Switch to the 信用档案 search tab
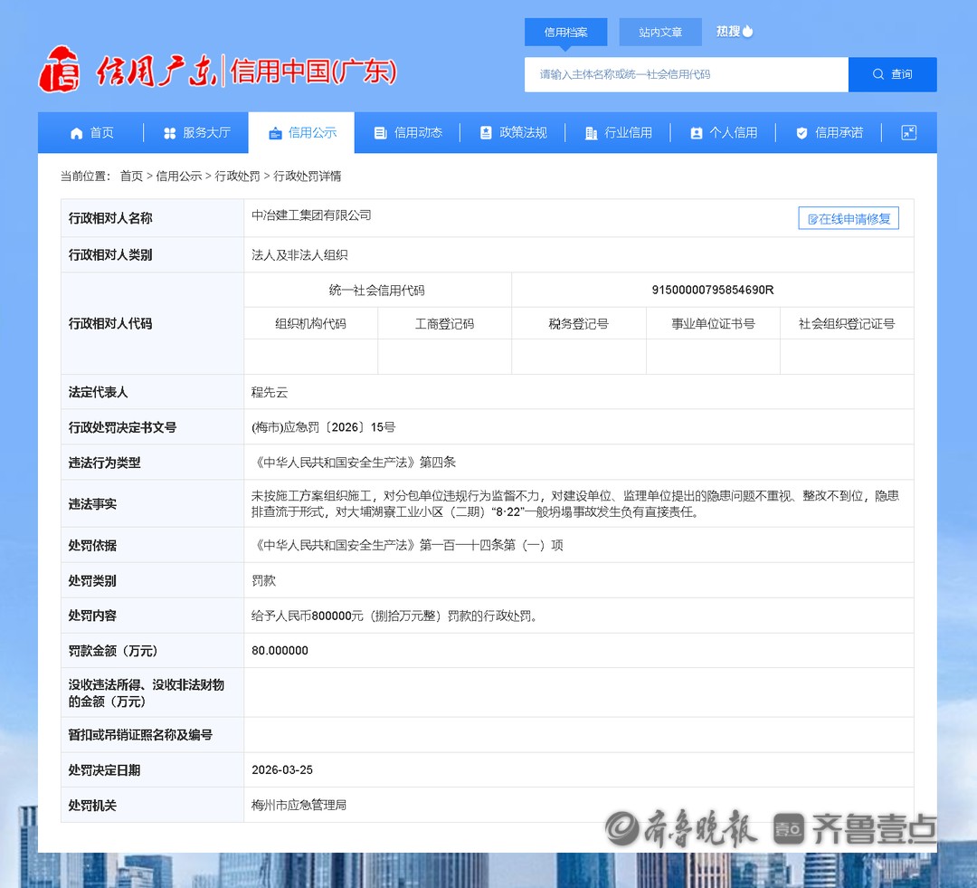The width and height of the screenshot is (977, 888). pyautogui.click(x=565, y=32)
